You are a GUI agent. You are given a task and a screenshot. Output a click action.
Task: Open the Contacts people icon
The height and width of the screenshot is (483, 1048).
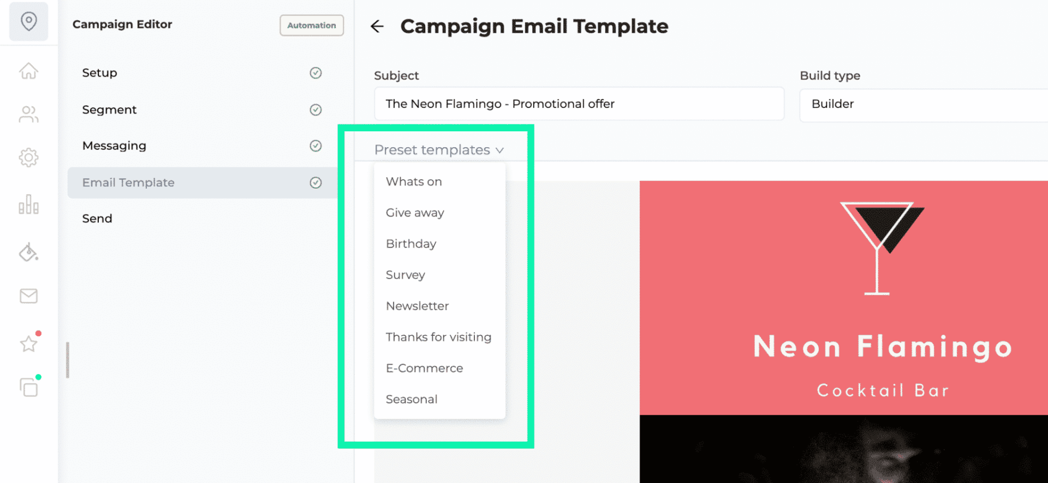28,114
